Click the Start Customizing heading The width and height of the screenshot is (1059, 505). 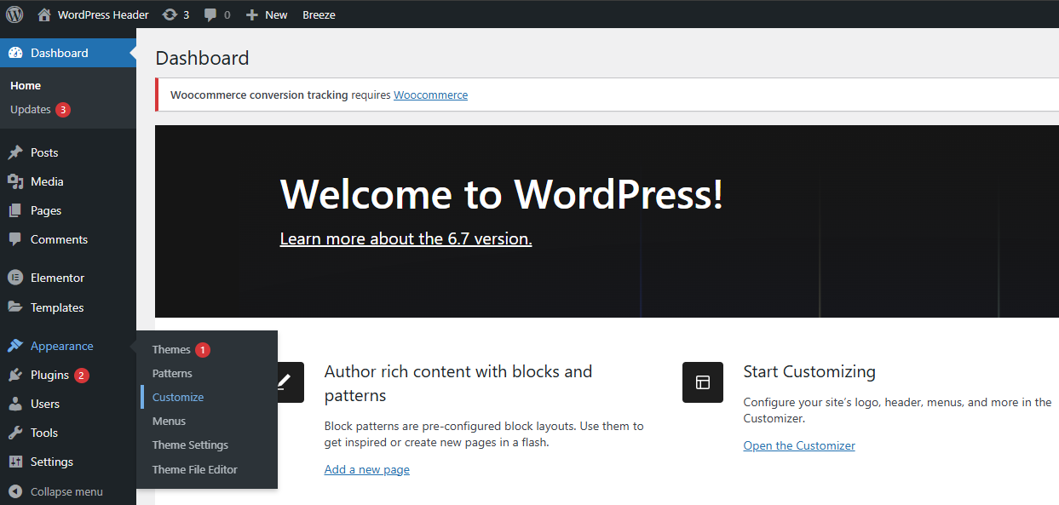tap(809, 371)
